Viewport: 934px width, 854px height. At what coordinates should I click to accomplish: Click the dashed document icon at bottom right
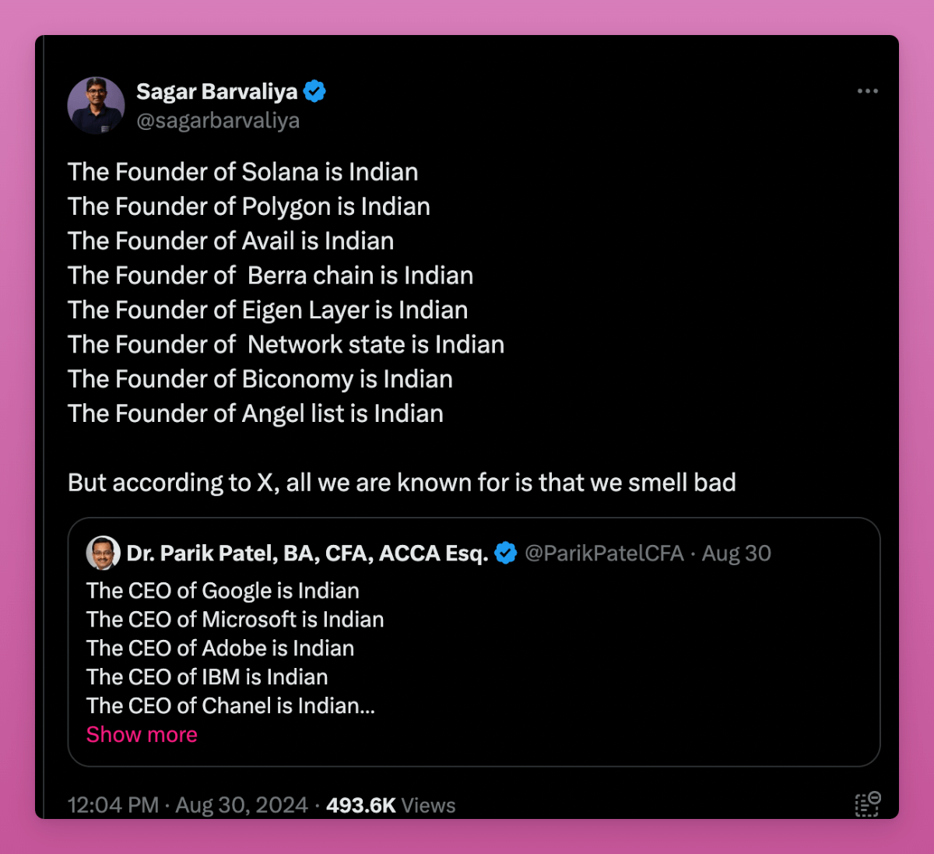coord(867,803)
